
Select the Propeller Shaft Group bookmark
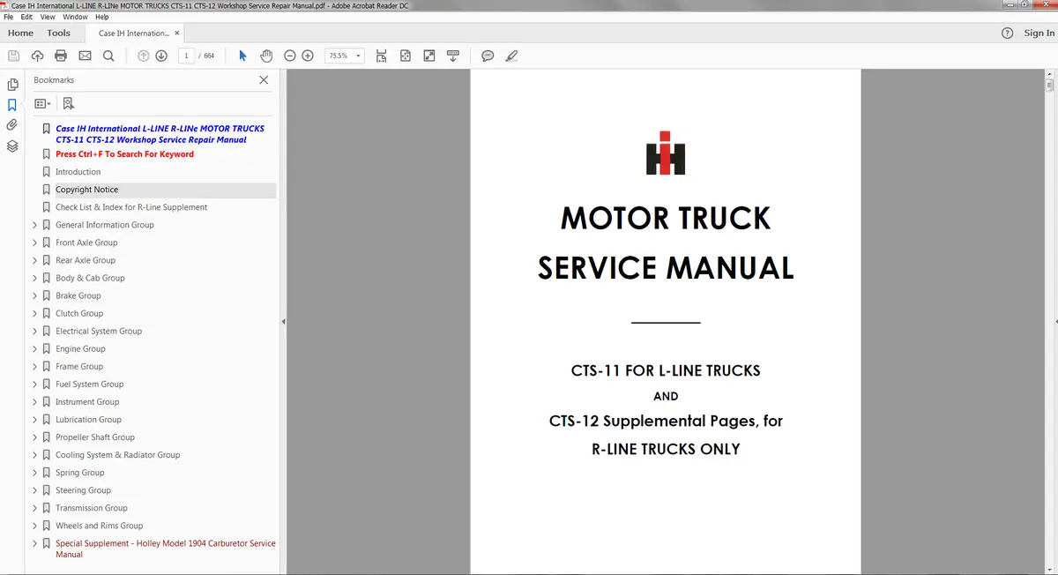click(95, 437)
